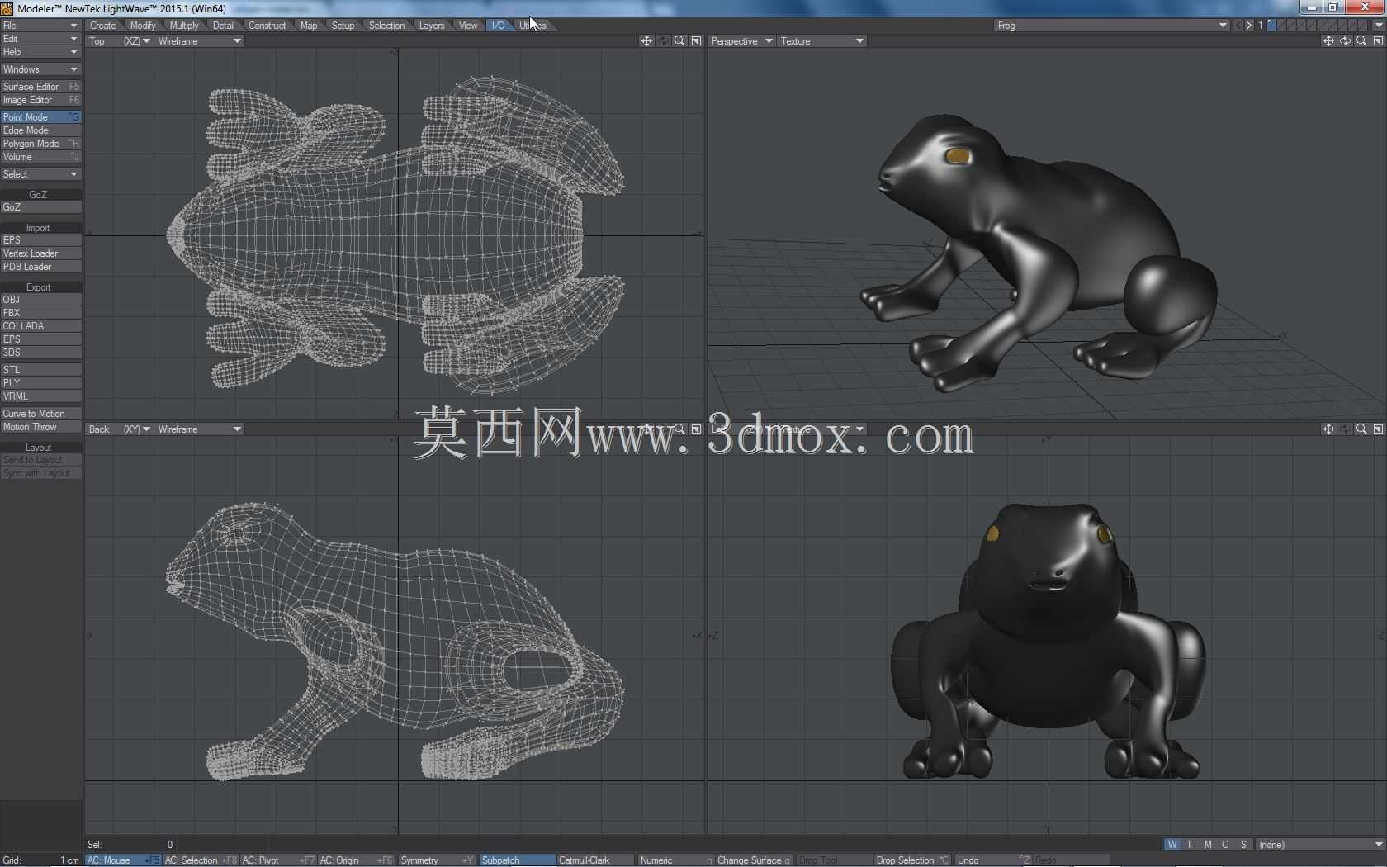Click the GoZ button
The image size is (1387, 867).
coord(40,207)
